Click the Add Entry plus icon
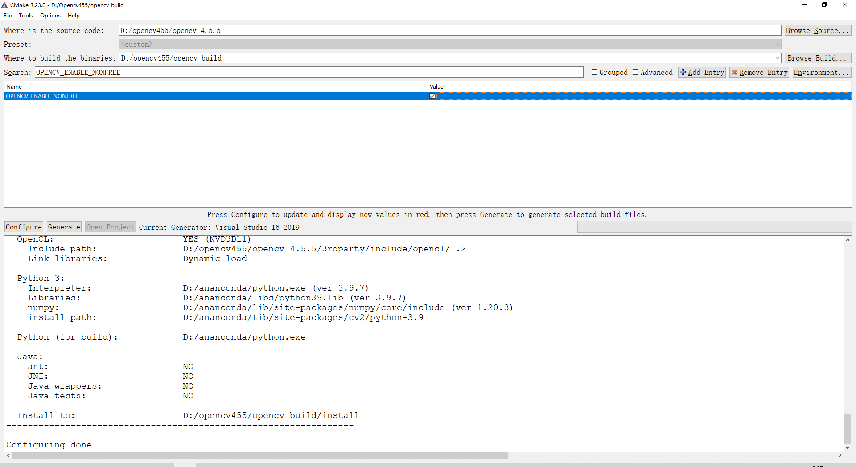The height and width of the screenshot is (467, 856). [683, 72]
